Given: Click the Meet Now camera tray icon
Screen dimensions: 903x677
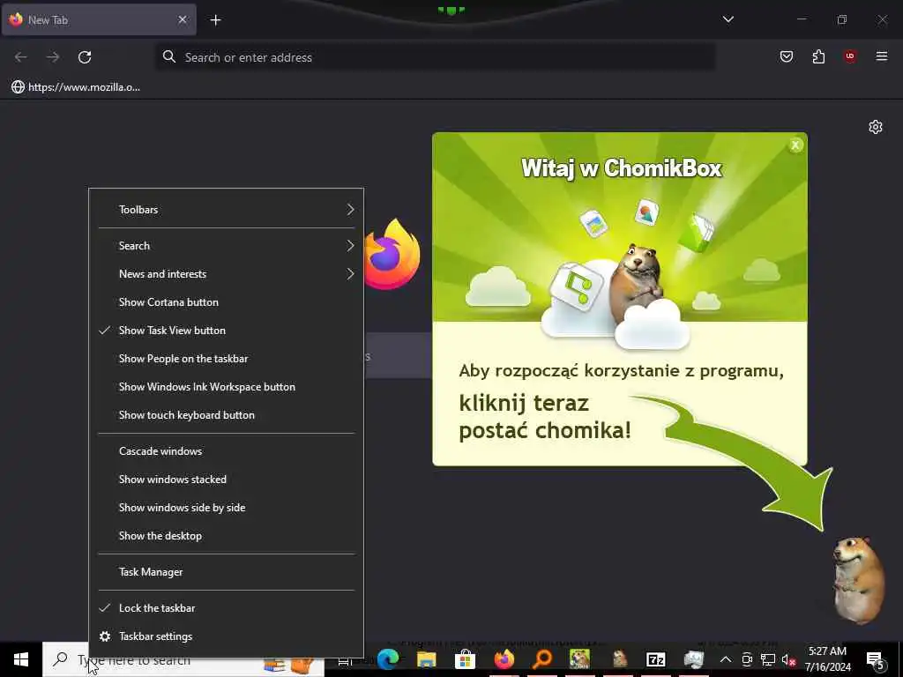Looking at the screenshot, I should 747,659.
